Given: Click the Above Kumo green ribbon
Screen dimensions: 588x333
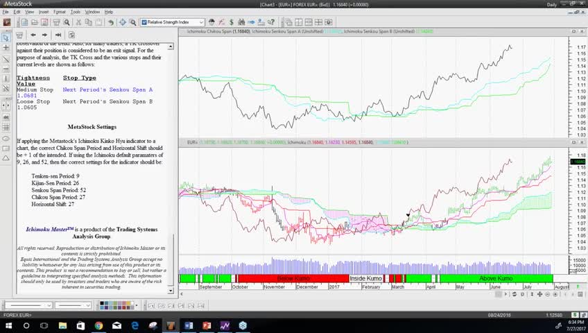Looking at the screenshot, I should tap(496, 278).
